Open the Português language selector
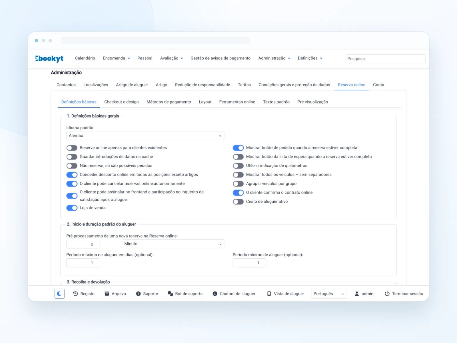Viewport: 457px width, 343px height. 329,294
